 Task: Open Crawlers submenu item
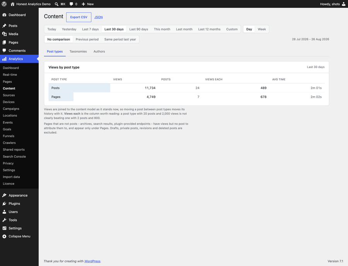[x=9, y=143]
